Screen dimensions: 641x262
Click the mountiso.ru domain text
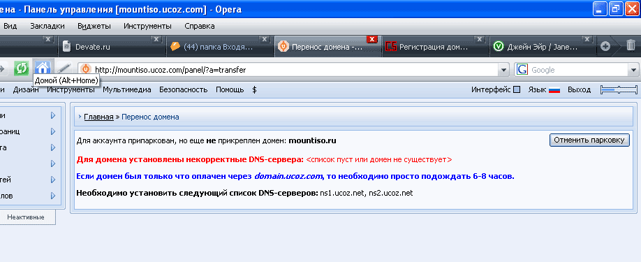[312, 141]
